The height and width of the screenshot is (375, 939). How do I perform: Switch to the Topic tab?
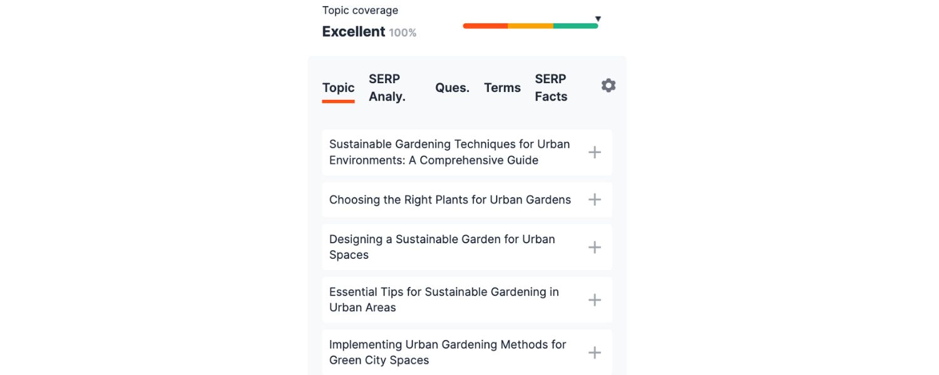pyautogui.click(x=338, y=88)
